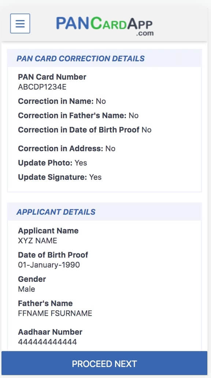The width and height of the screenshot is (211, 378).
Task: Click the APPLICANT DETAILS section header
Action: pos(56,212)
